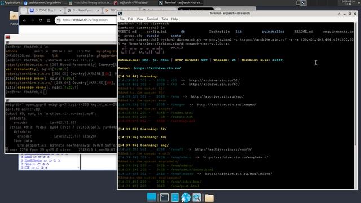Open the Help menu in the terminal

(174, 19)
